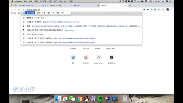Select the sanshengwushen/page/2/ suggestion

coord(81,43)
